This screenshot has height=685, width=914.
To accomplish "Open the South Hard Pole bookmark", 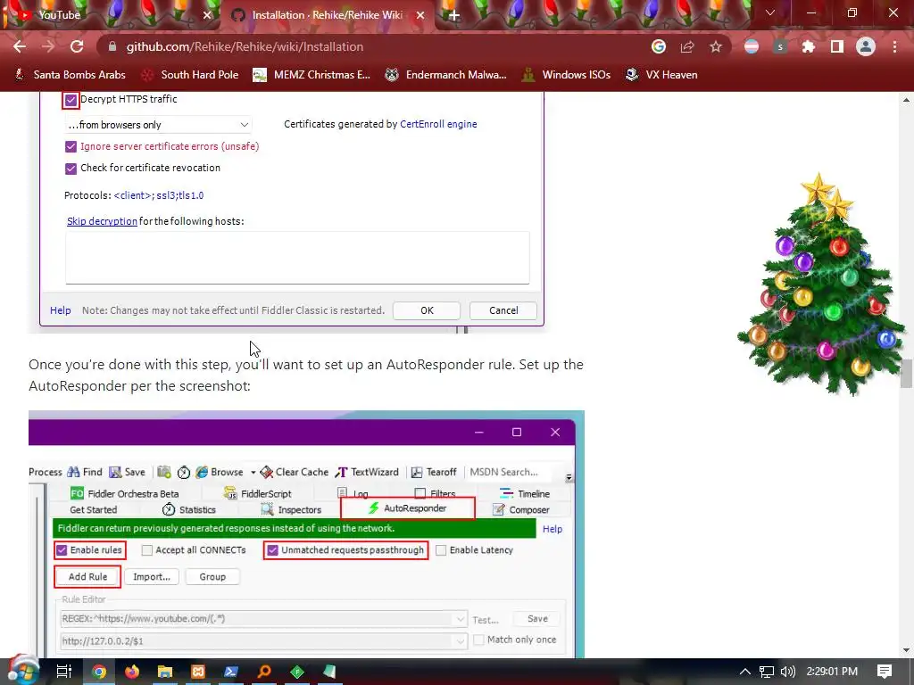I will pyautogui.click(x=190, y=75).
